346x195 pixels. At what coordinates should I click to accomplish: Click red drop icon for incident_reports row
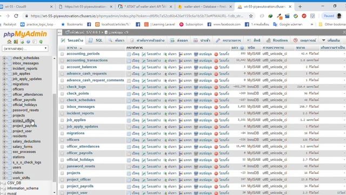click(216, 114)
